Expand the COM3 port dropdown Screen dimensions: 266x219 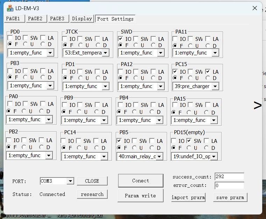pos(70,181)
